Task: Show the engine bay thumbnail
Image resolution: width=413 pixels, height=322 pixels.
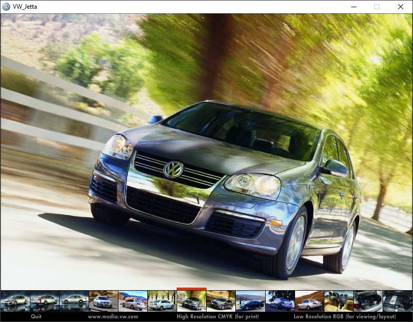Action: point(398,301)
